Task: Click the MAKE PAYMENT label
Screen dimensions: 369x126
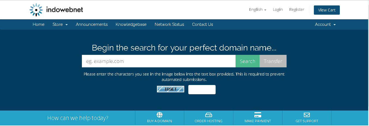Action: tap(258, 121)
